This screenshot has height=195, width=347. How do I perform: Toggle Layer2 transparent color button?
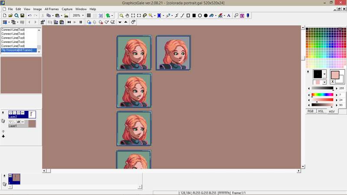pos(23,113)
